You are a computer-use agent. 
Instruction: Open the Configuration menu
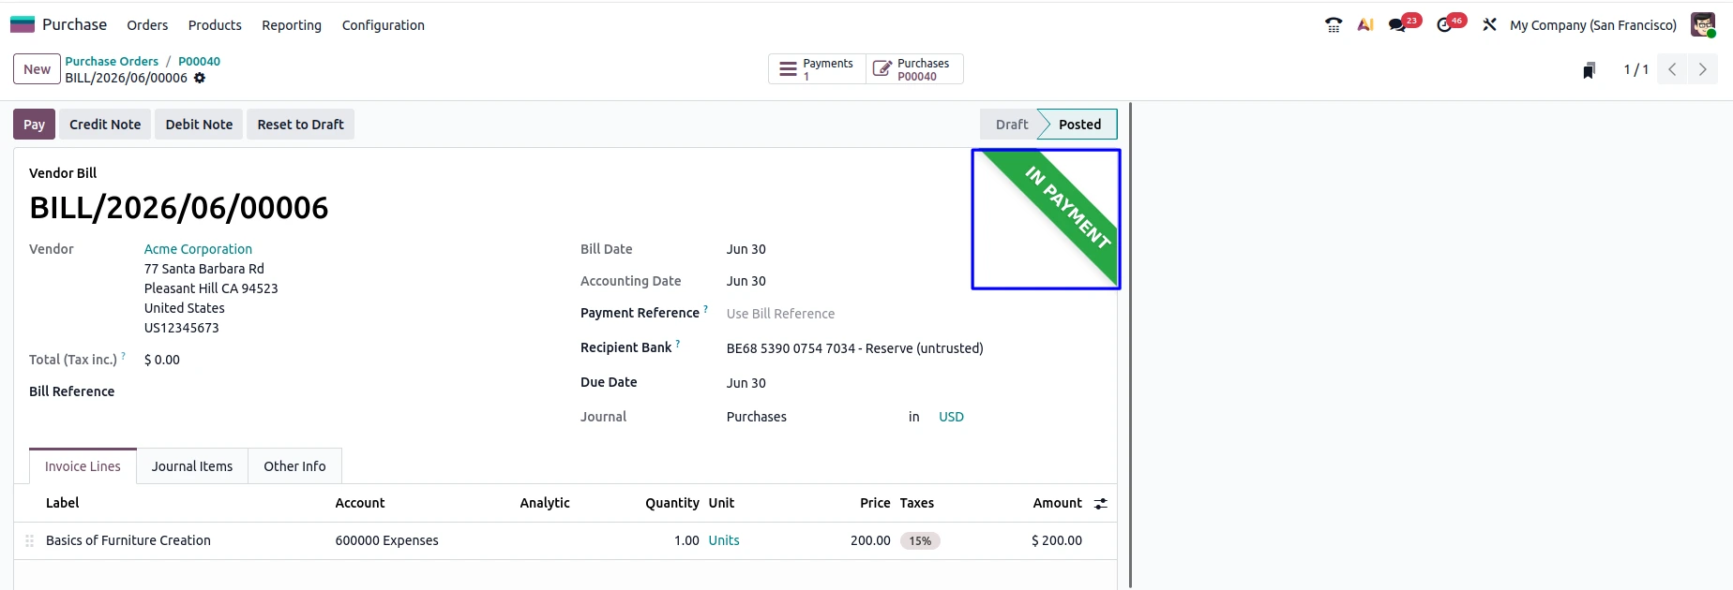pyautogui.click(x=384, y=25)
